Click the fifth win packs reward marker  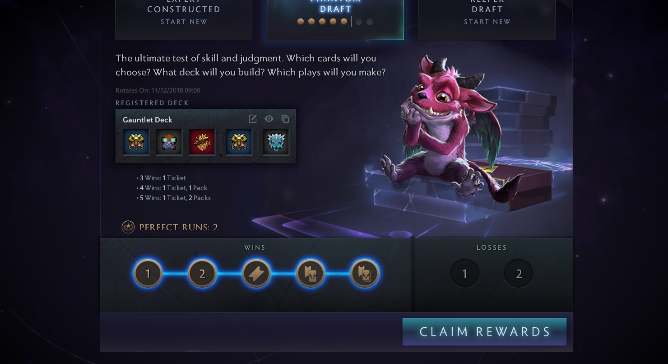point(365,274)
